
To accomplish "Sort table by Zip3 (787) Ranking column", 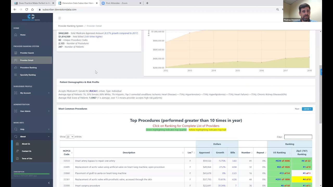I will tap(302, 152).
